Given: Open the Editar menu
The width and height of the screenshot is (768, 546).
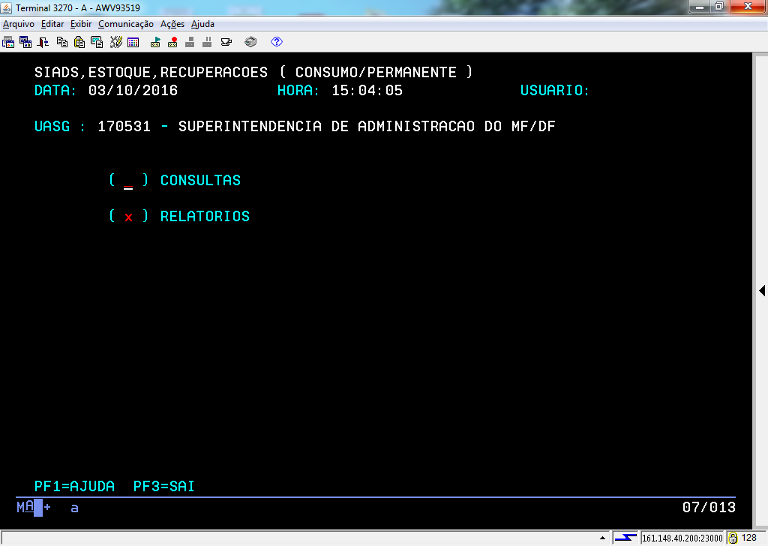Looking at the screenshot, I should coord(52,24).
